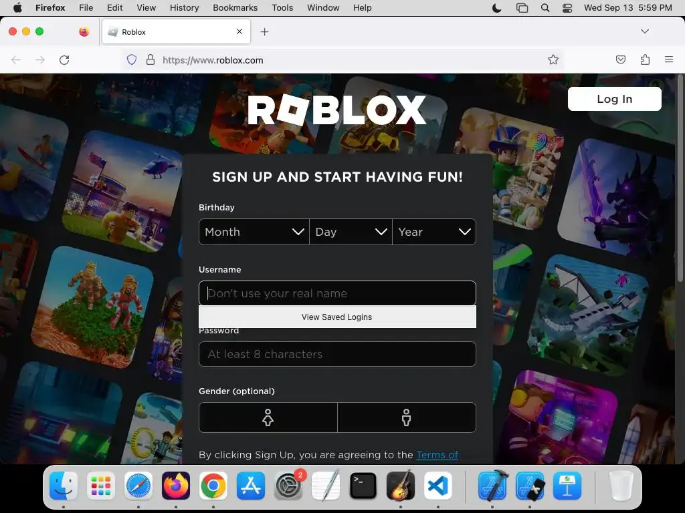The width and height of the screenshot is (685, 513).
Task: Launch Safari from the Dock
Action: [x=138, y=486]
